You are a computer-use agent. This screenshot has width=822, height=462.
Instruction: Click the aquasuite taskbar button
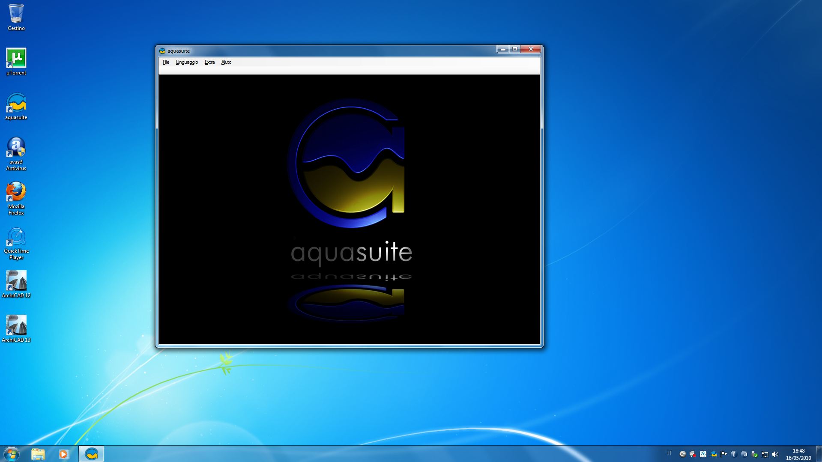(x=91, y=454)
